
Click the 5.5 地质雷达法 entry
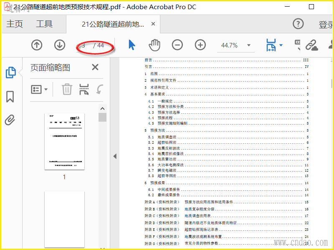tap(228, 159)
